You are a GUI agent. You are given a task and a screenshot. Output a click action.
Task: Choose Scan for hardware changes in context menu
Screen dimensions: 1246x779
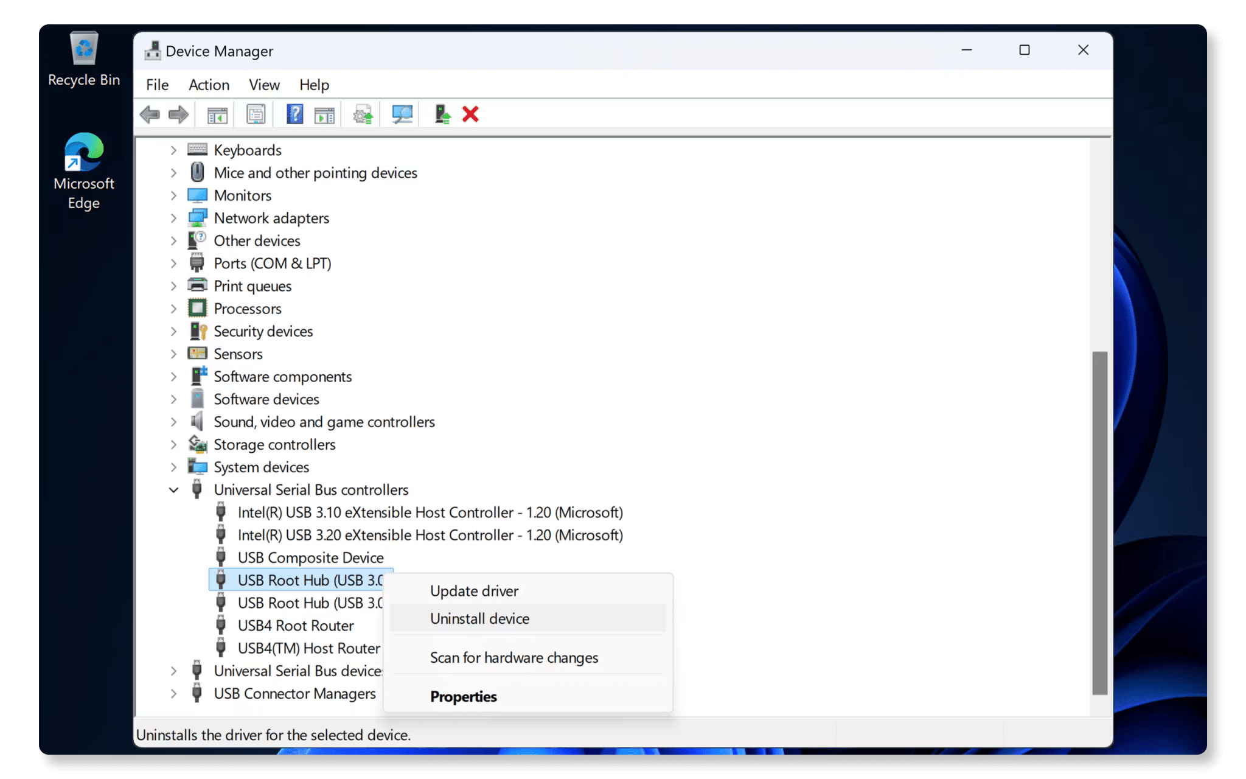[x=527, y=658]
